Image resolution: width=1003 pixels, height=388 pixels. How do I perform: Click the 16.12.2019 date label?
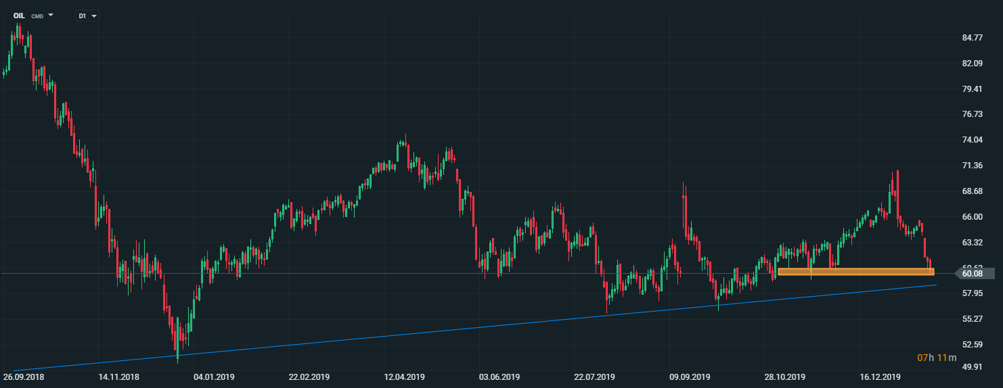coord(880,377)
